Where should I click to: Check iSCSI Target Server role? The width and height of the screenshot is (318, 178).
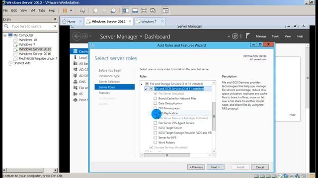(156, 128)
